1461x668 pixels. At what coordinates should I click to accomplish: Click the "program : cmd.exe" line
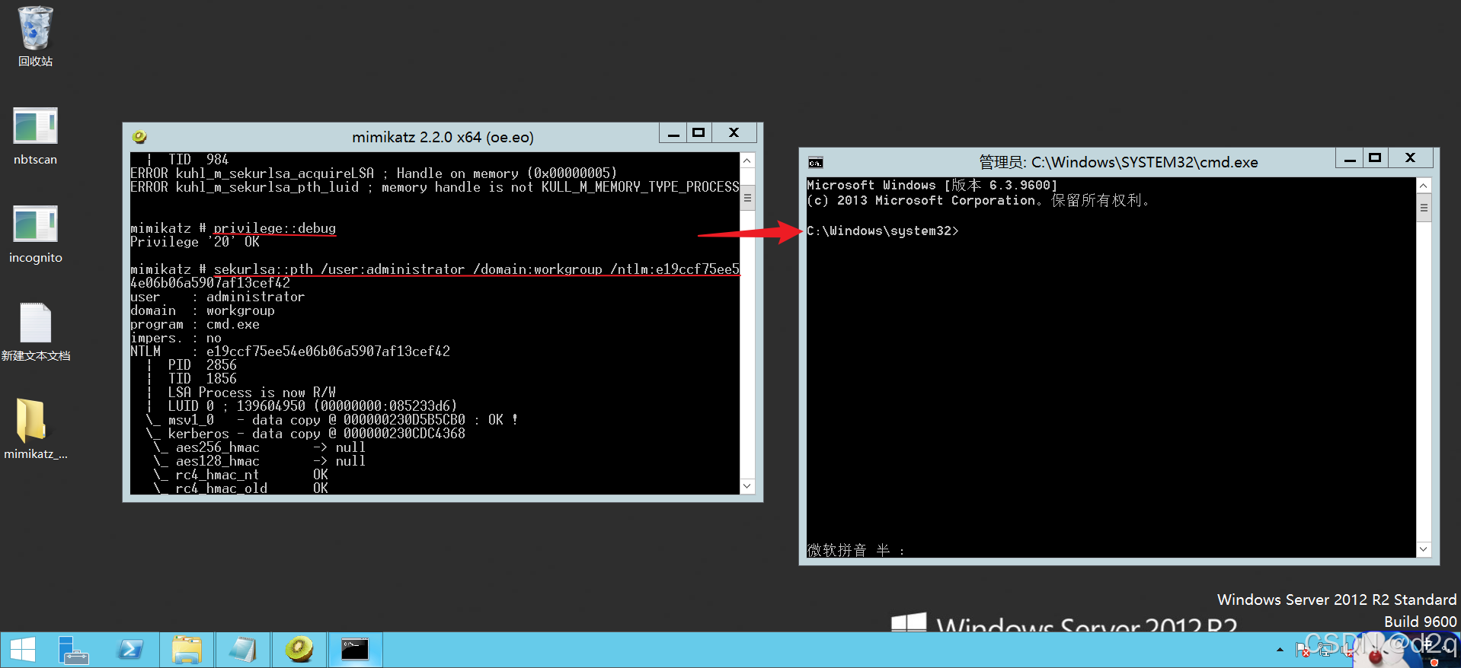tap(195, 324)
